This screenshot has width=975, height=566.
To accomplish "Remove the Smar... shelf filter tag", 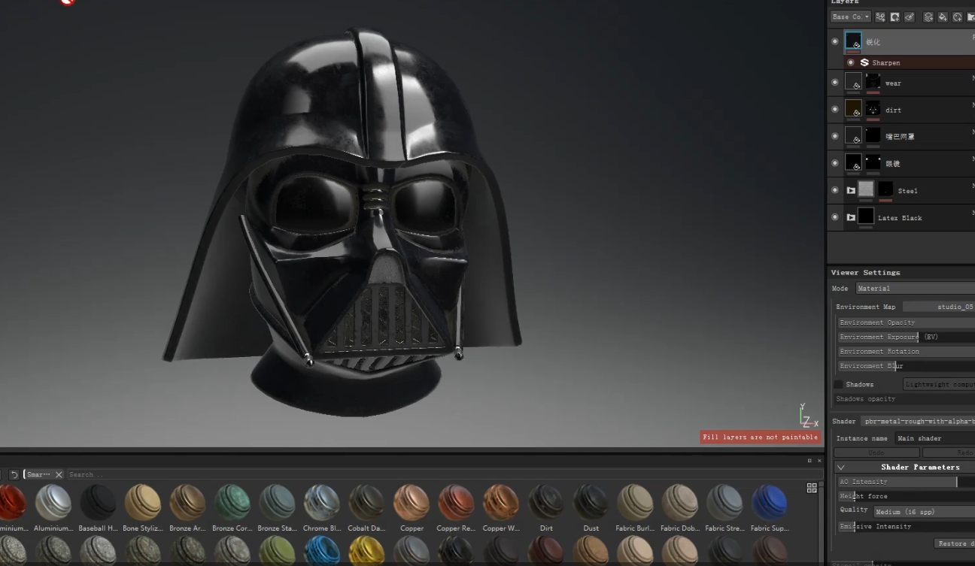I will click(59, 474).
